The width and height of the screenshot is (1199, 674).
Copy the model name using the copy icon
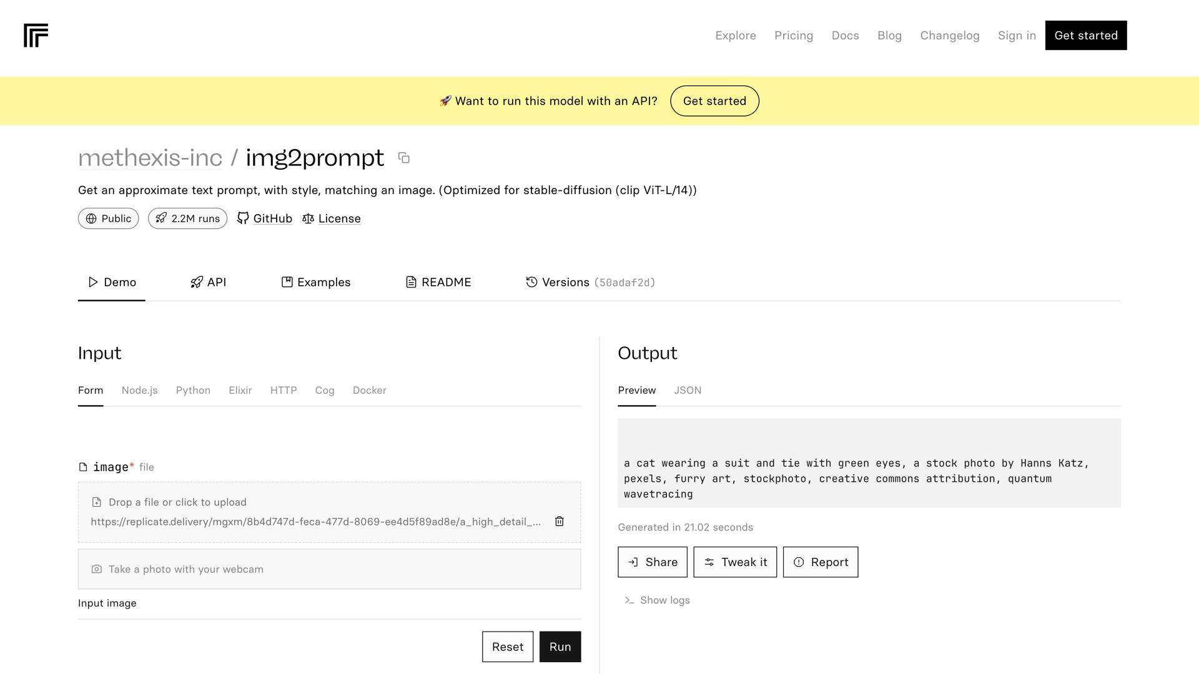[404, 158]
